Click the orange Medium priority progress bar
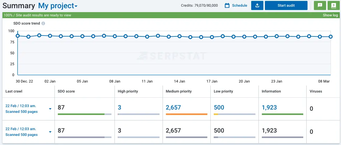 186,114
